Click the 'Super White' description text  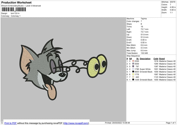tap(145, 69)
